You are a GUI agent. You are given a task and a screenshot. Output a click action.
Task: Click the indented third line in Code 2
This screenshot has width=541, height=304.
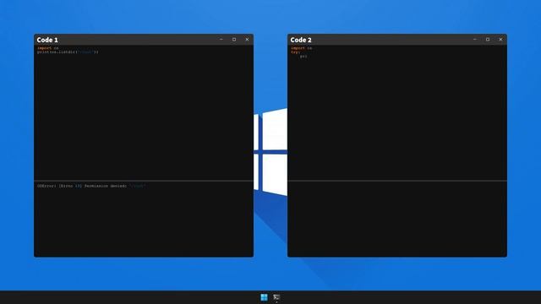303,57
